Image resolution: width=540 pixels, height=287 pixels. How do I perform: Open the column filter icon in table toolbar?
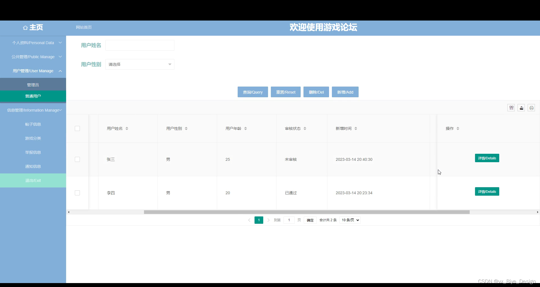(x=511, y=108)
